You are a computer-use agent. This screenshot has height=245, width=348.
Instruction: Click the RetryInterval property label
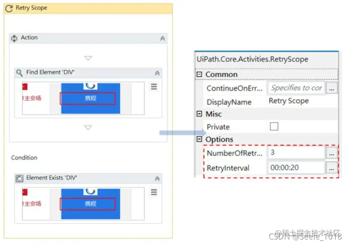pos(228,168)
